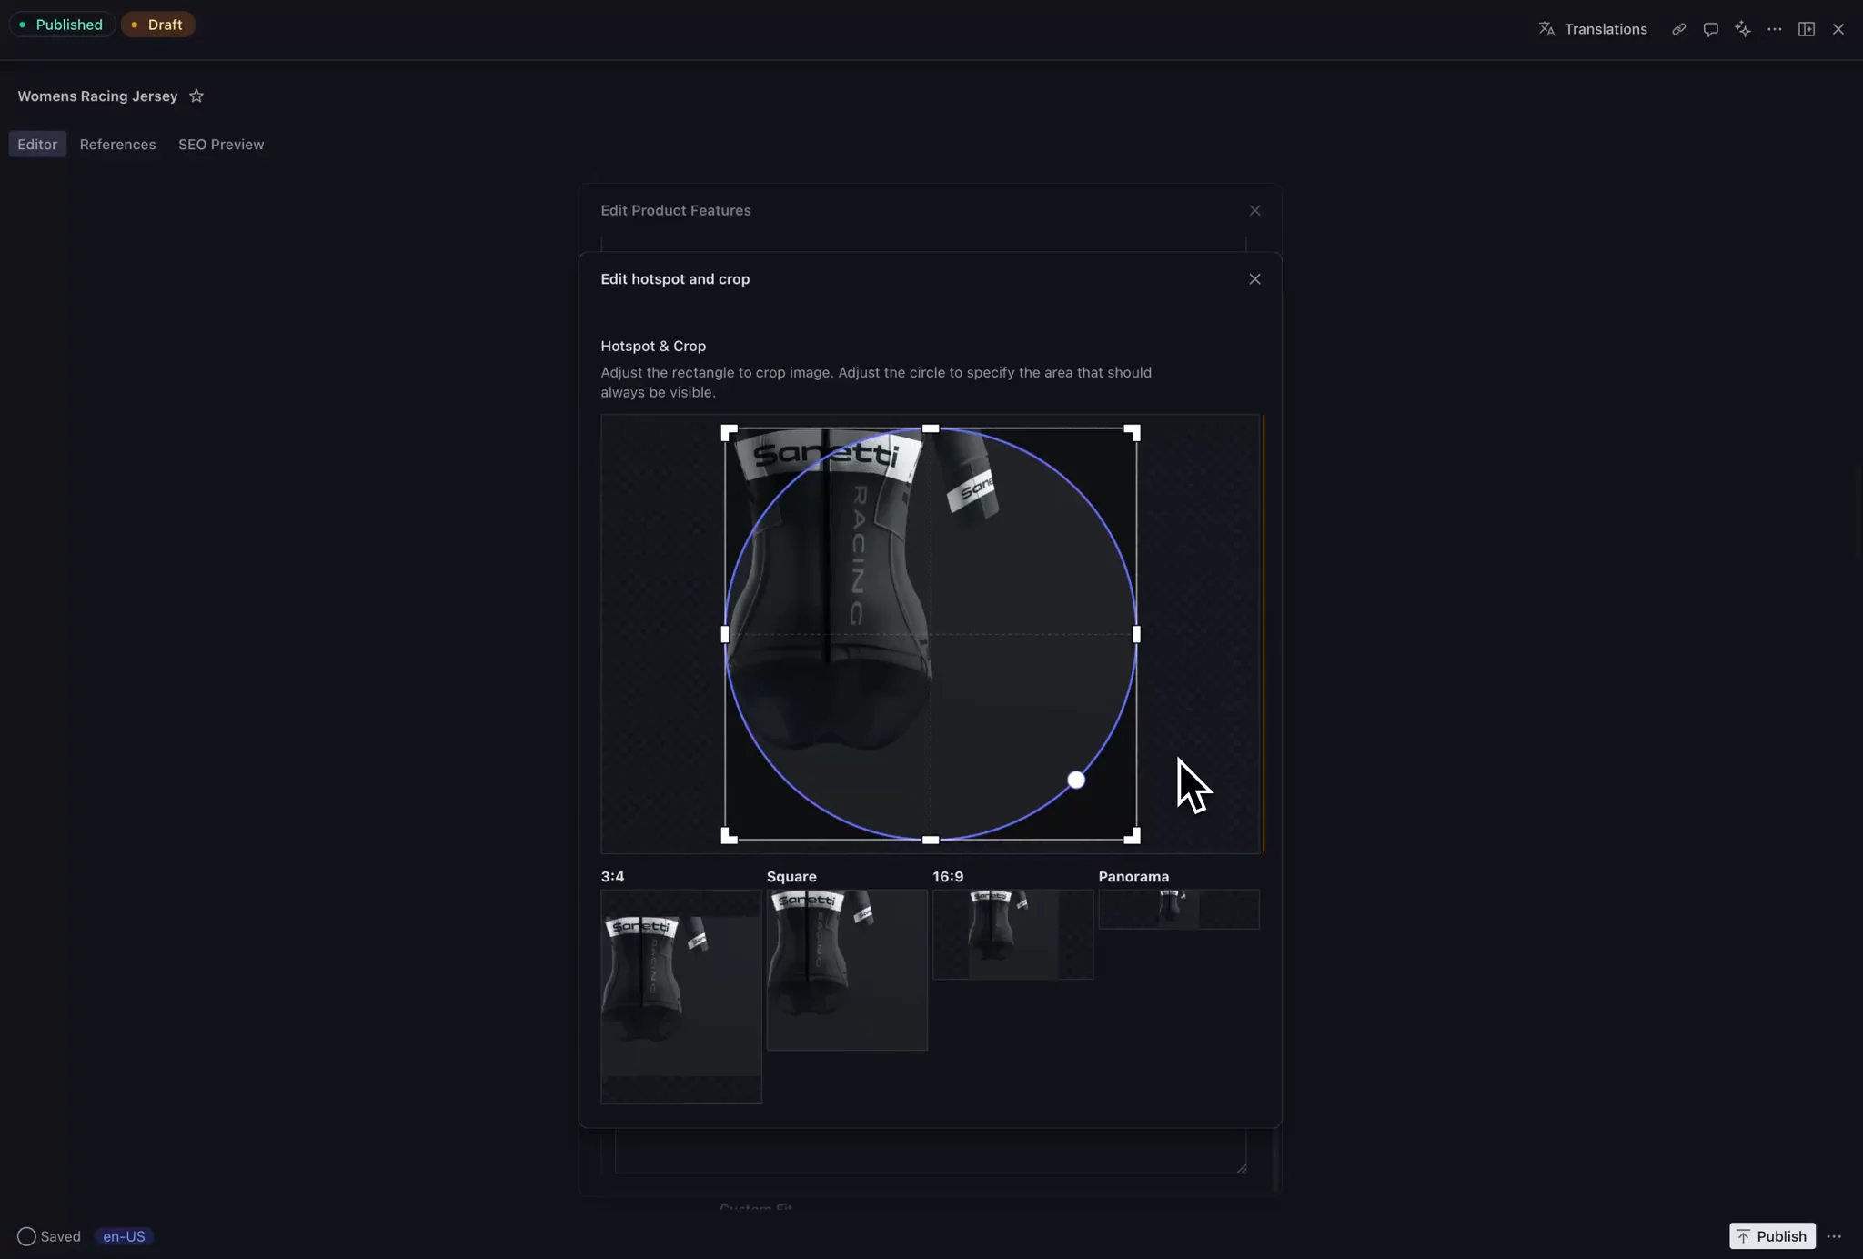Click the Panorama preview thumbnail
Viewport: 1863px width, 1259px height.
(1178, 909)
